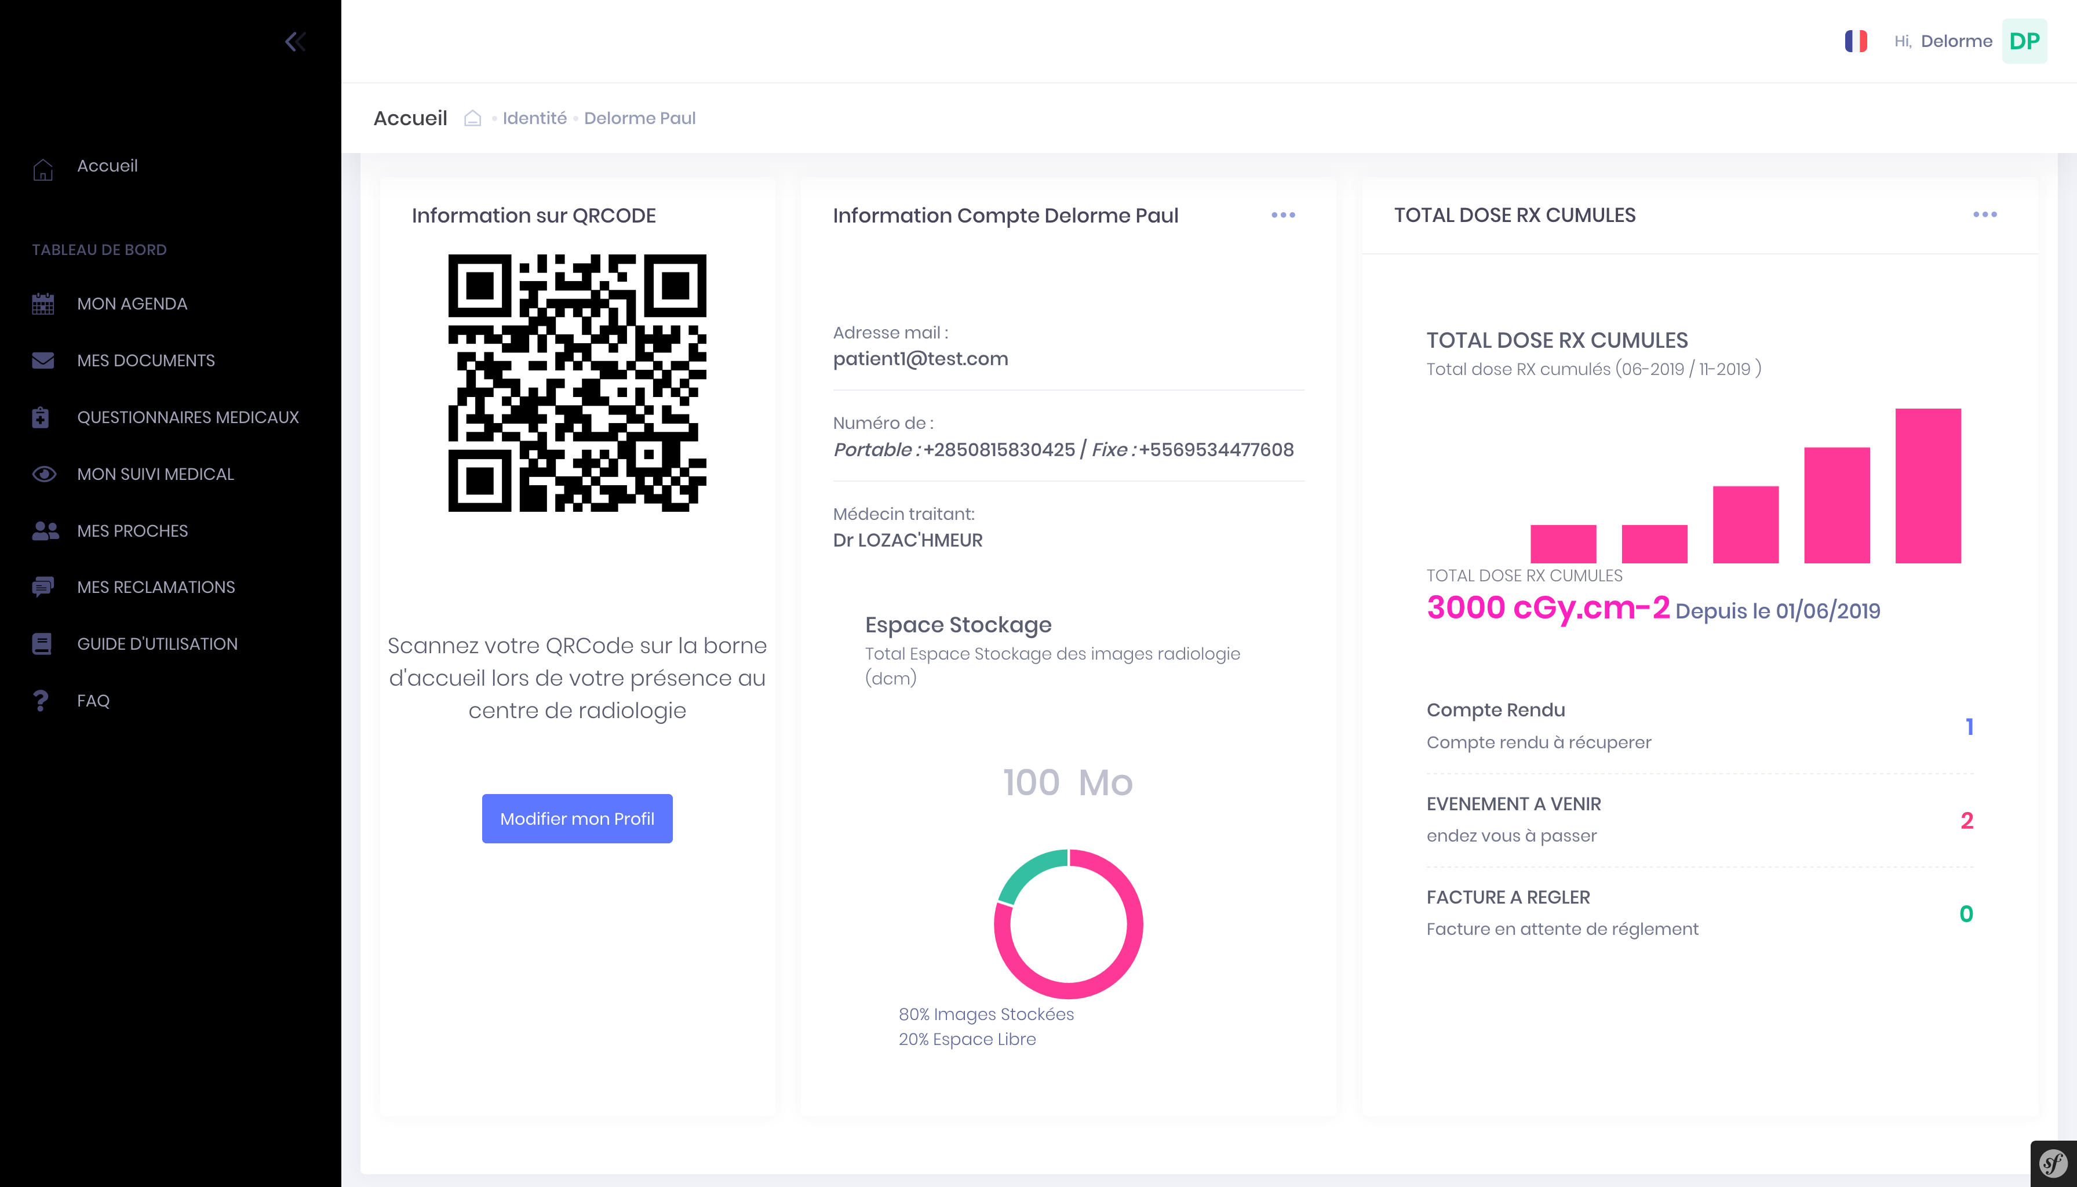Screen dimensions: 2077x1187
Task: Click the QR code image
Action: pyautogui.click(x=576, y=383)
